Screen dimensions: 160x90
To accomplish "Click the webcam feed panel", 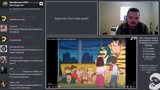I will click(x=129, y=18).
